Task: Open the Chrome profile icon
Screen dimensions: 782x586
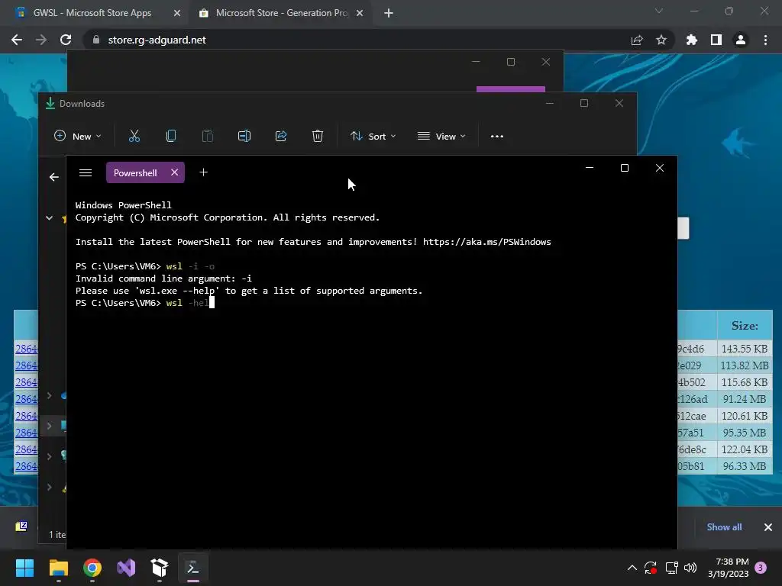Action: 741,40
